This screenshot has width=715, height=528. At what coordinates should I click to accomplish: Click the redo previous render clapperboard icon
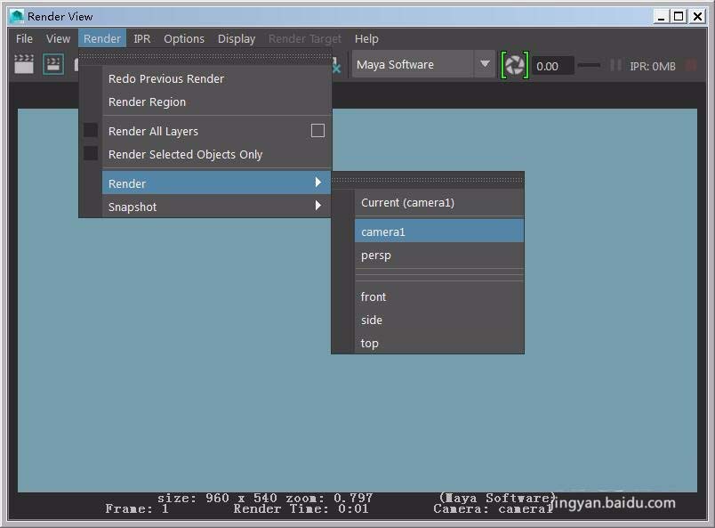pos(24,64)
